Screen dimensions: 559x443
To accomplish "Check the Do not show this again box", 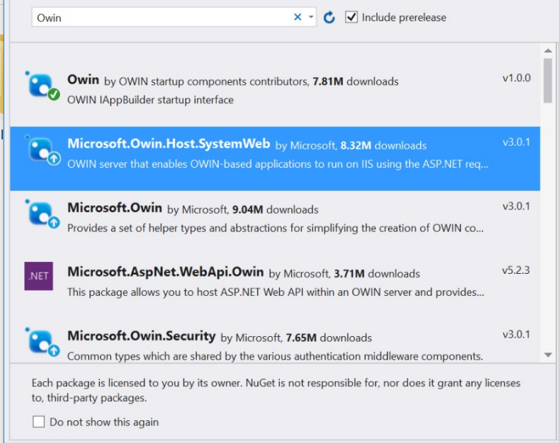I will pyautogui.click(x=38, y=422).
